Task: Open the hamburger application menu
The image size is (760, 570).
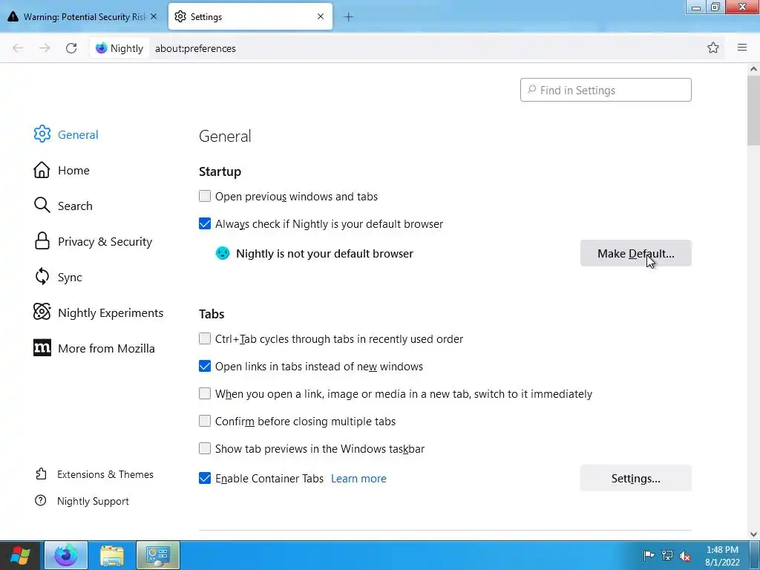Action: tap(741, 47)
